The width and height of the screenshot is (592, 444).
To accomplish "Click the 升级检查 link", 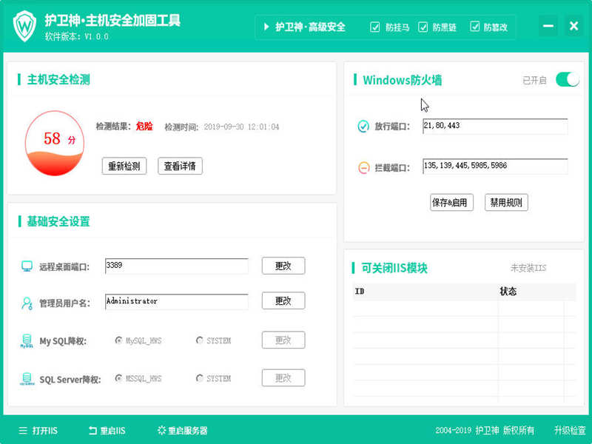I will (570, 430).
